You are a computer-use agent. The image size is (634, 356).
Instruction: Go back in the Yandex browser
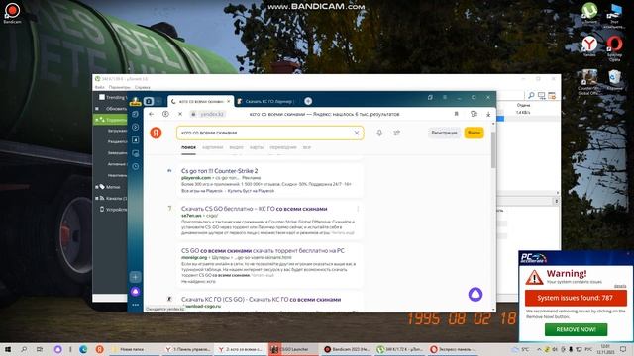(152, 114)
